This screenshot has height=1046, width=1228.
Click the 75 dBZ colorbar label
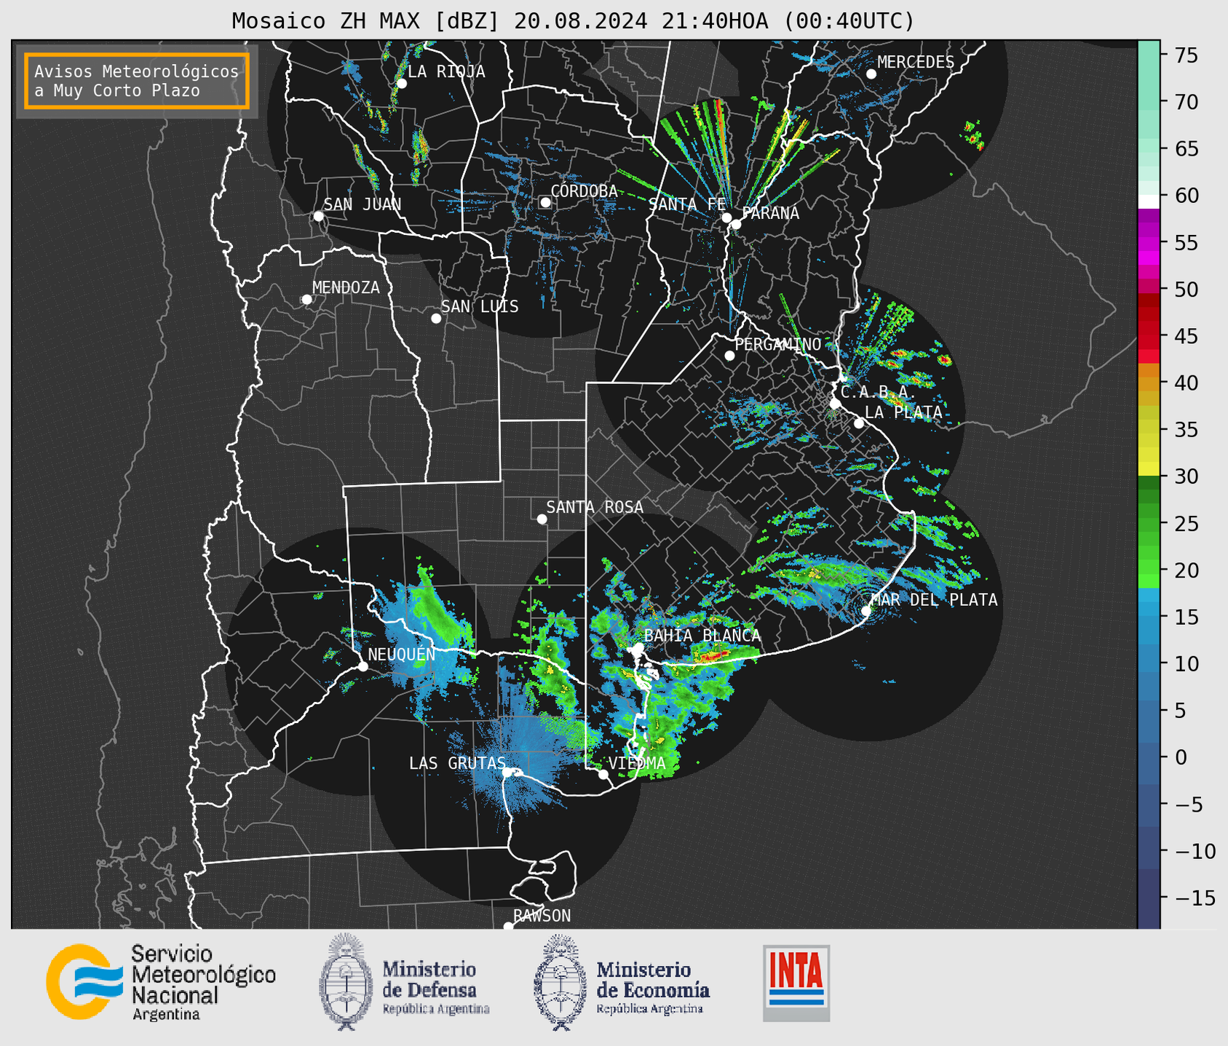(x=1186, y=55)
